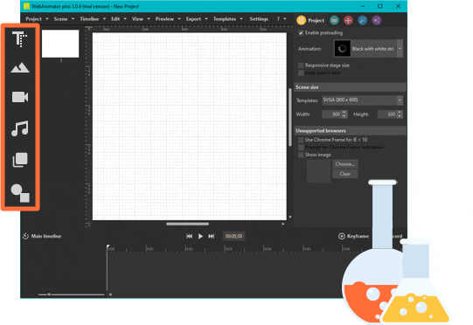Image resolution: width=473 pixels, height=325 pixels.
Task: Select the Audio music note tool
Action: tap(20, 128)
